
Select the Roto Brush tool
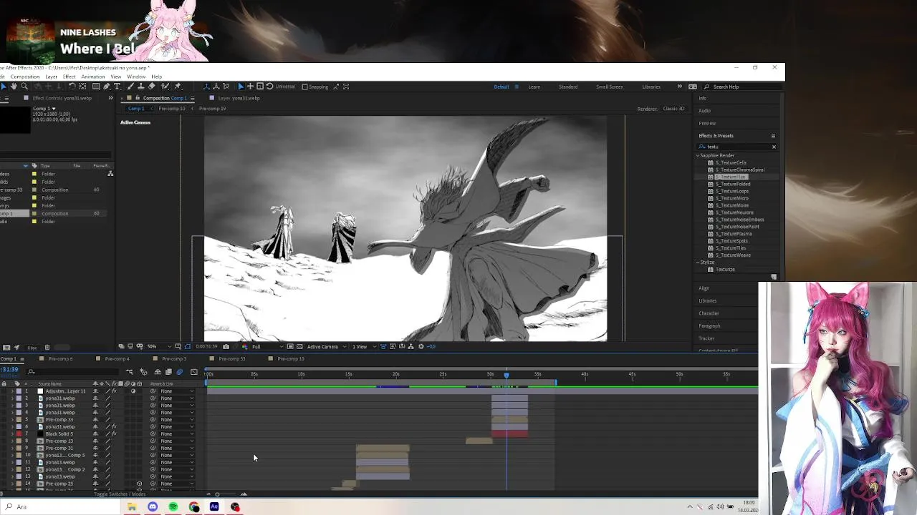click(x=165, y=87)
